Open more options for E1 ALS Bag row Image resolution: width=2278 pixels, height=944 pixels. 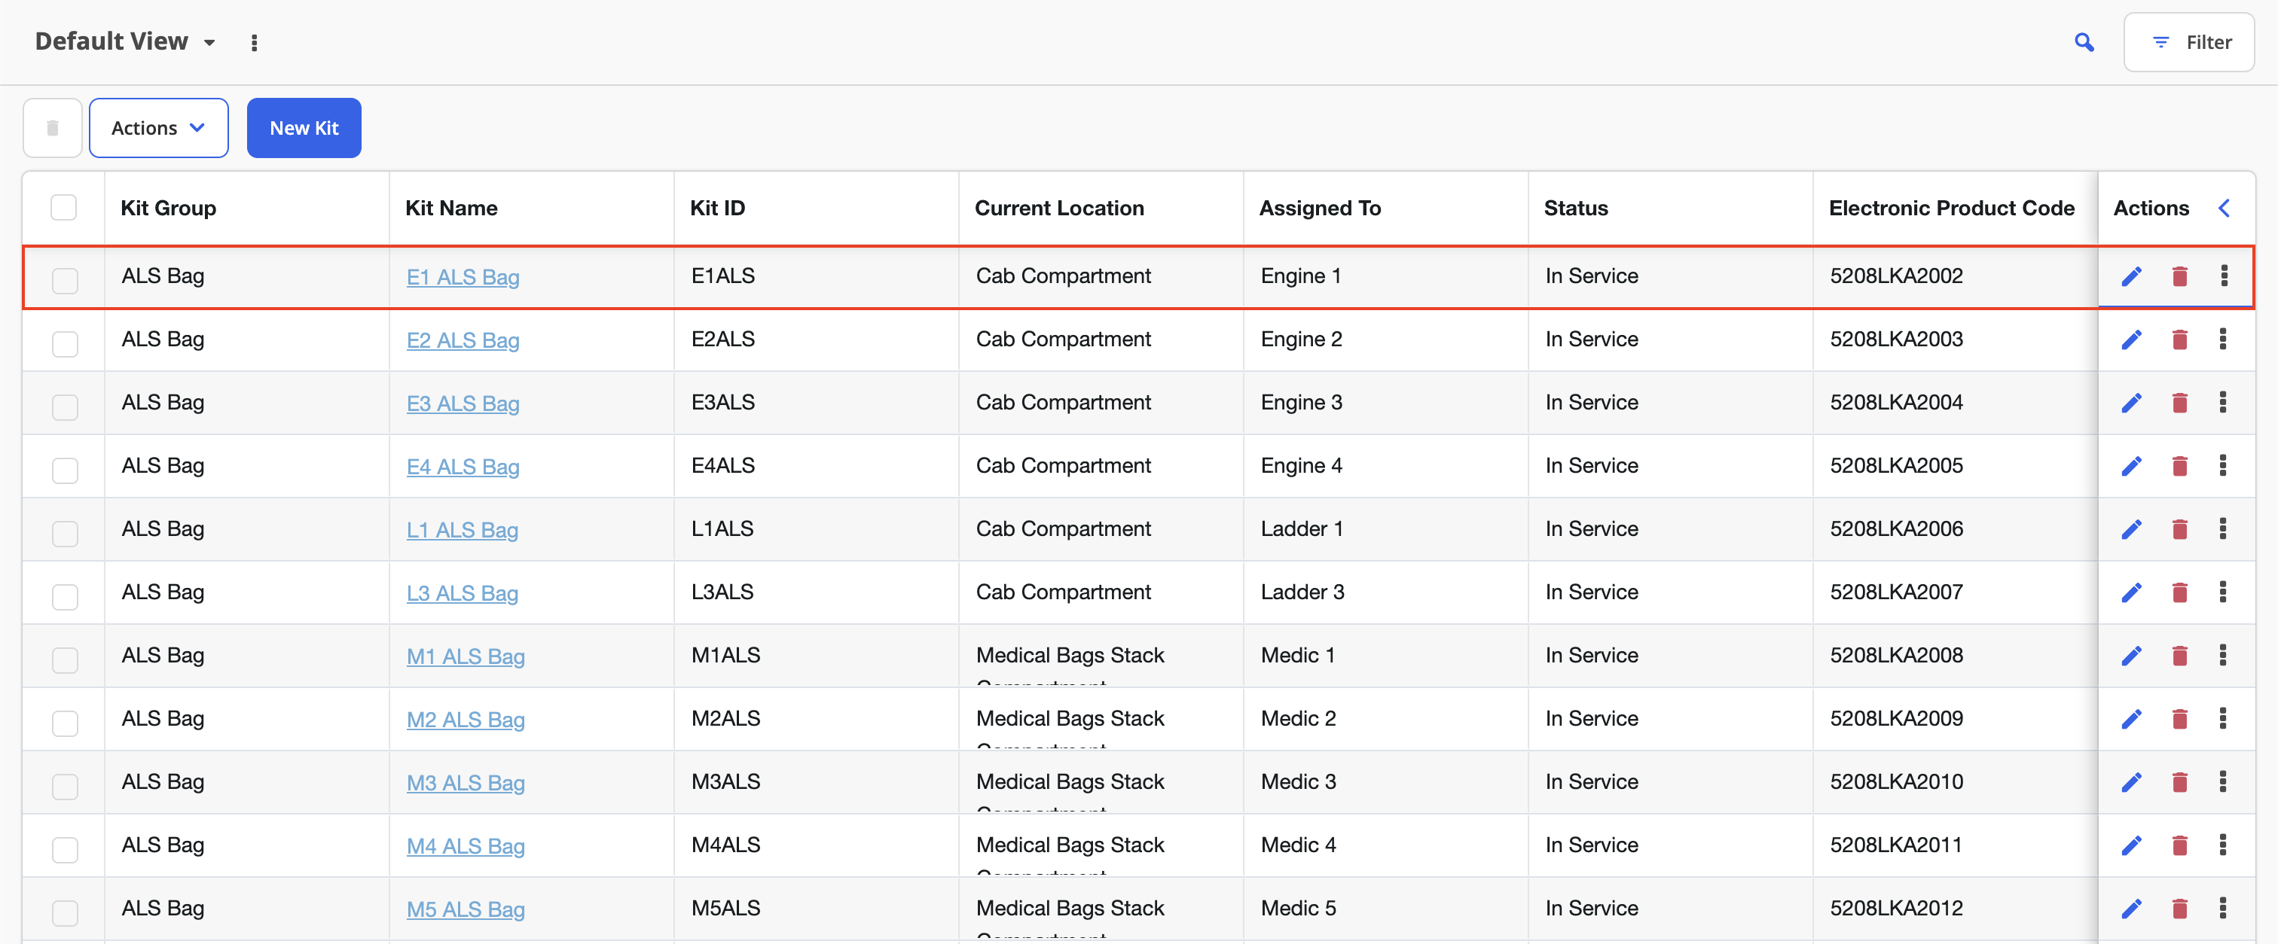(x=2223, y=277)
